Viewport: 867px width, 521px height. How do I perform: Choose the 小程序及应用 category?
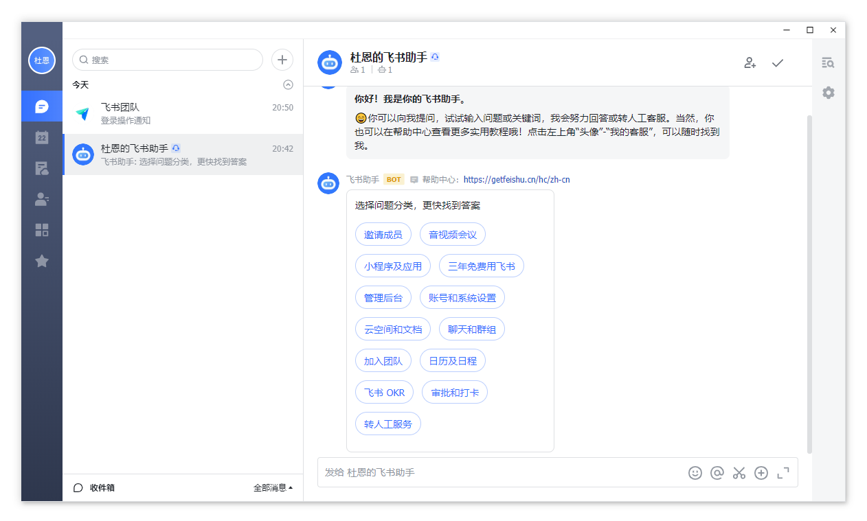coord(393,266)
